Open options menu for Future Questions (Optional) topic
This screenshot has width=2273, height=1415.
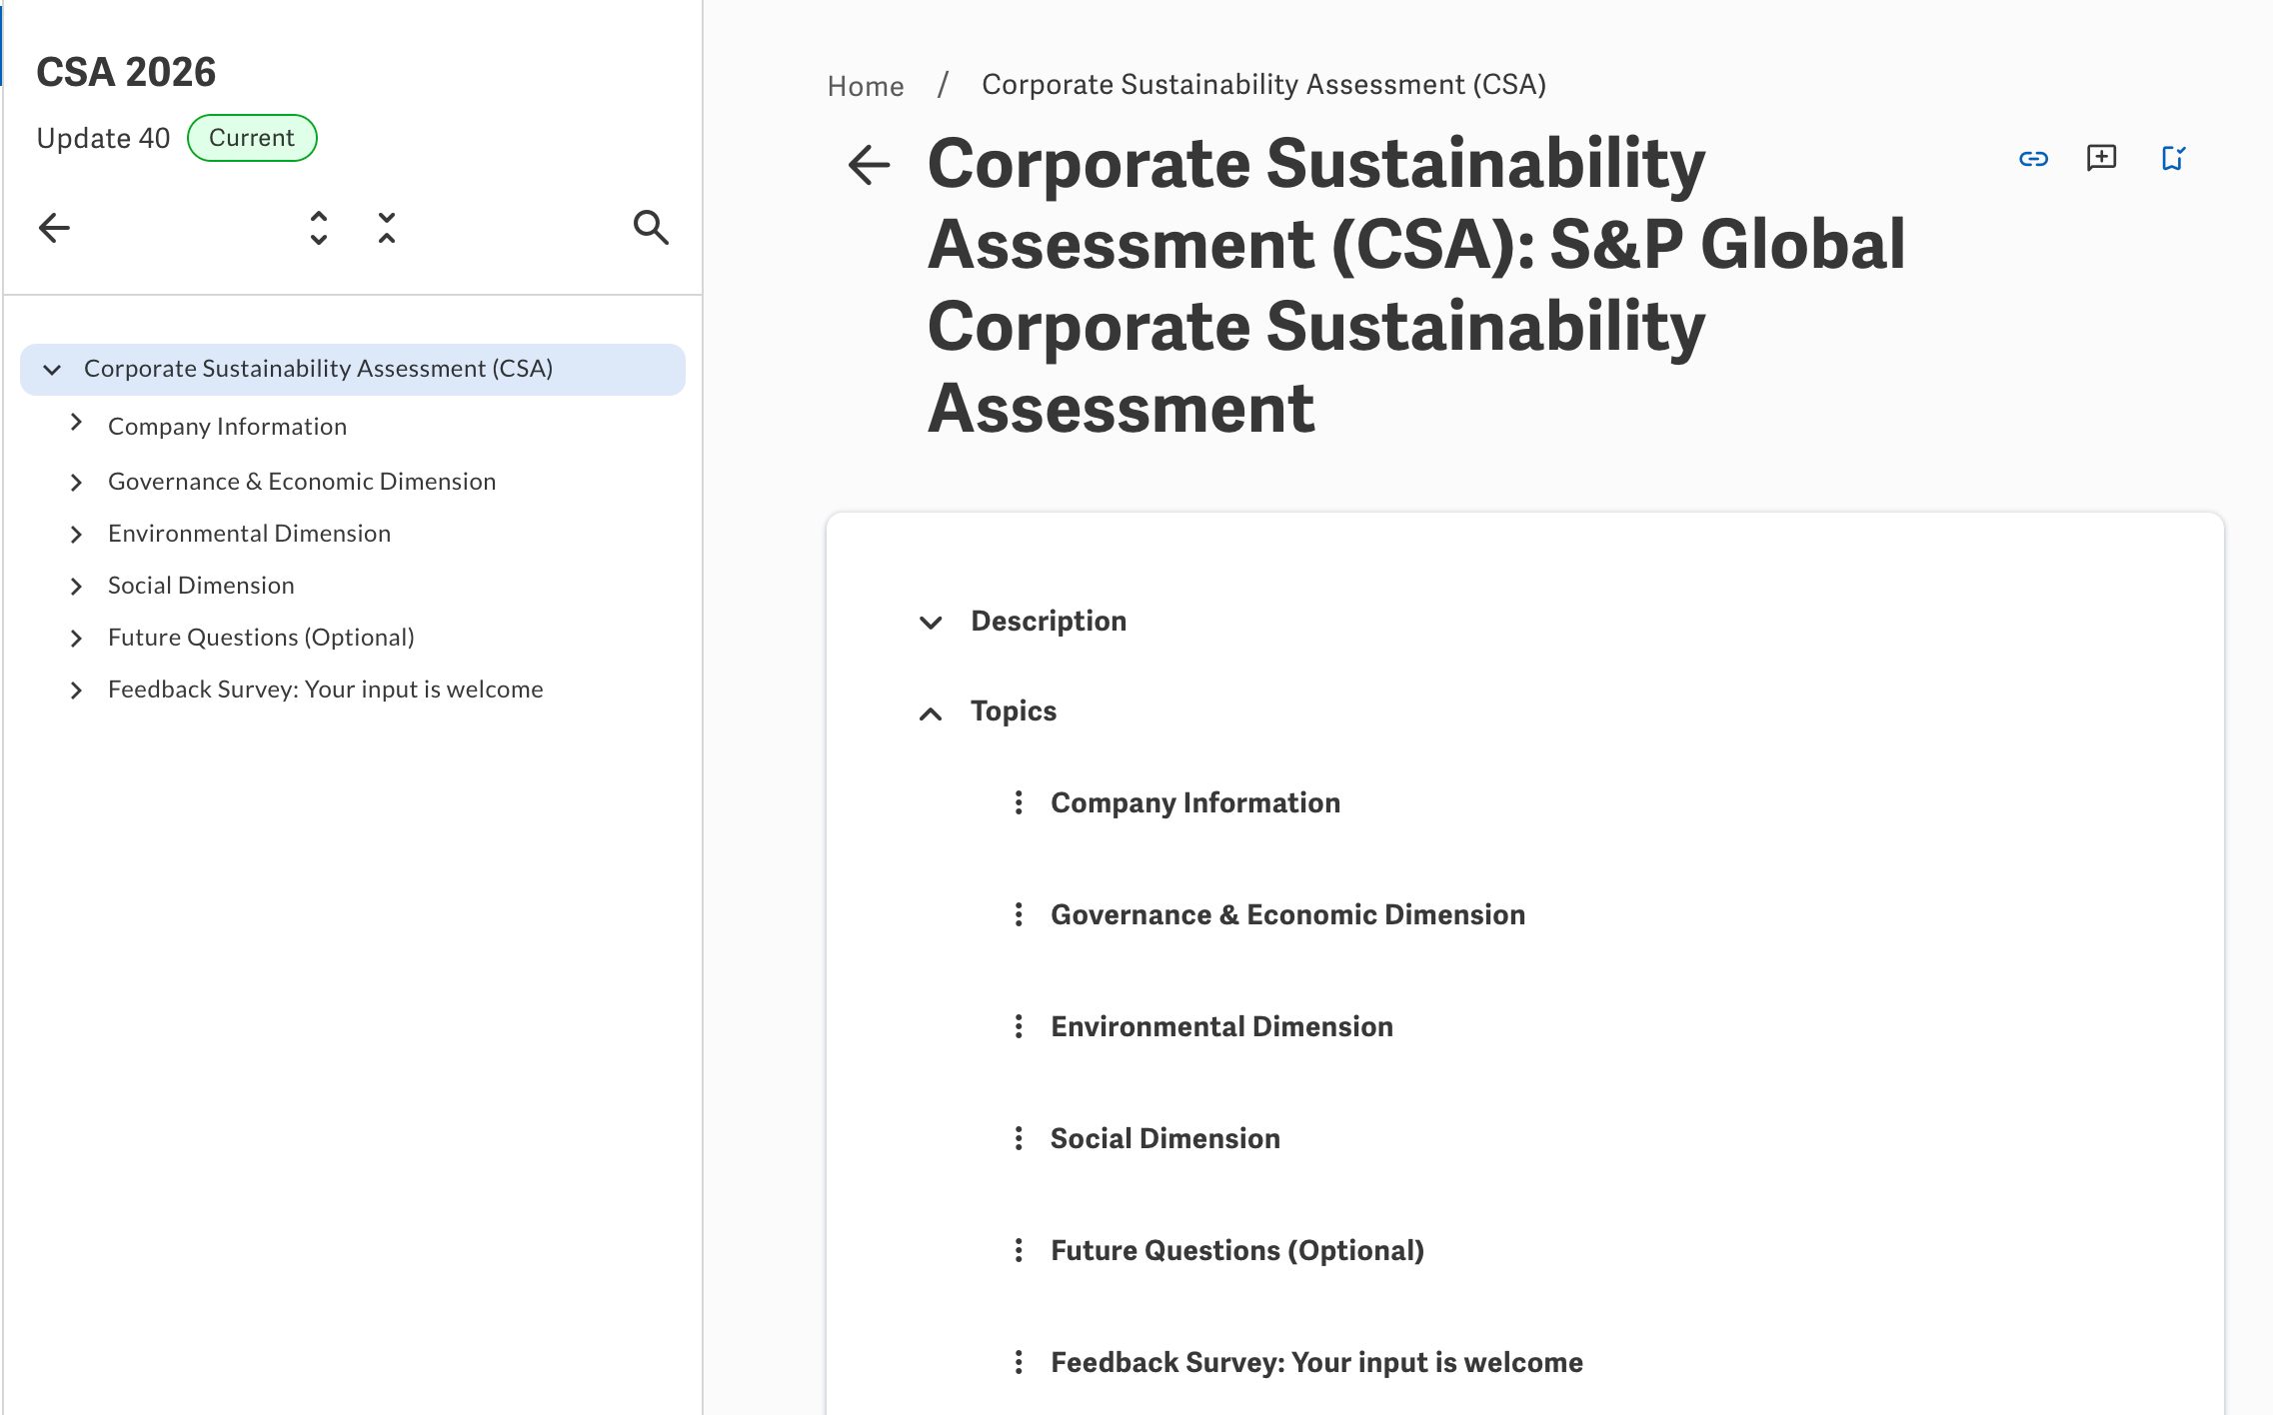pyautogui.click(x=1019, y=1250)
